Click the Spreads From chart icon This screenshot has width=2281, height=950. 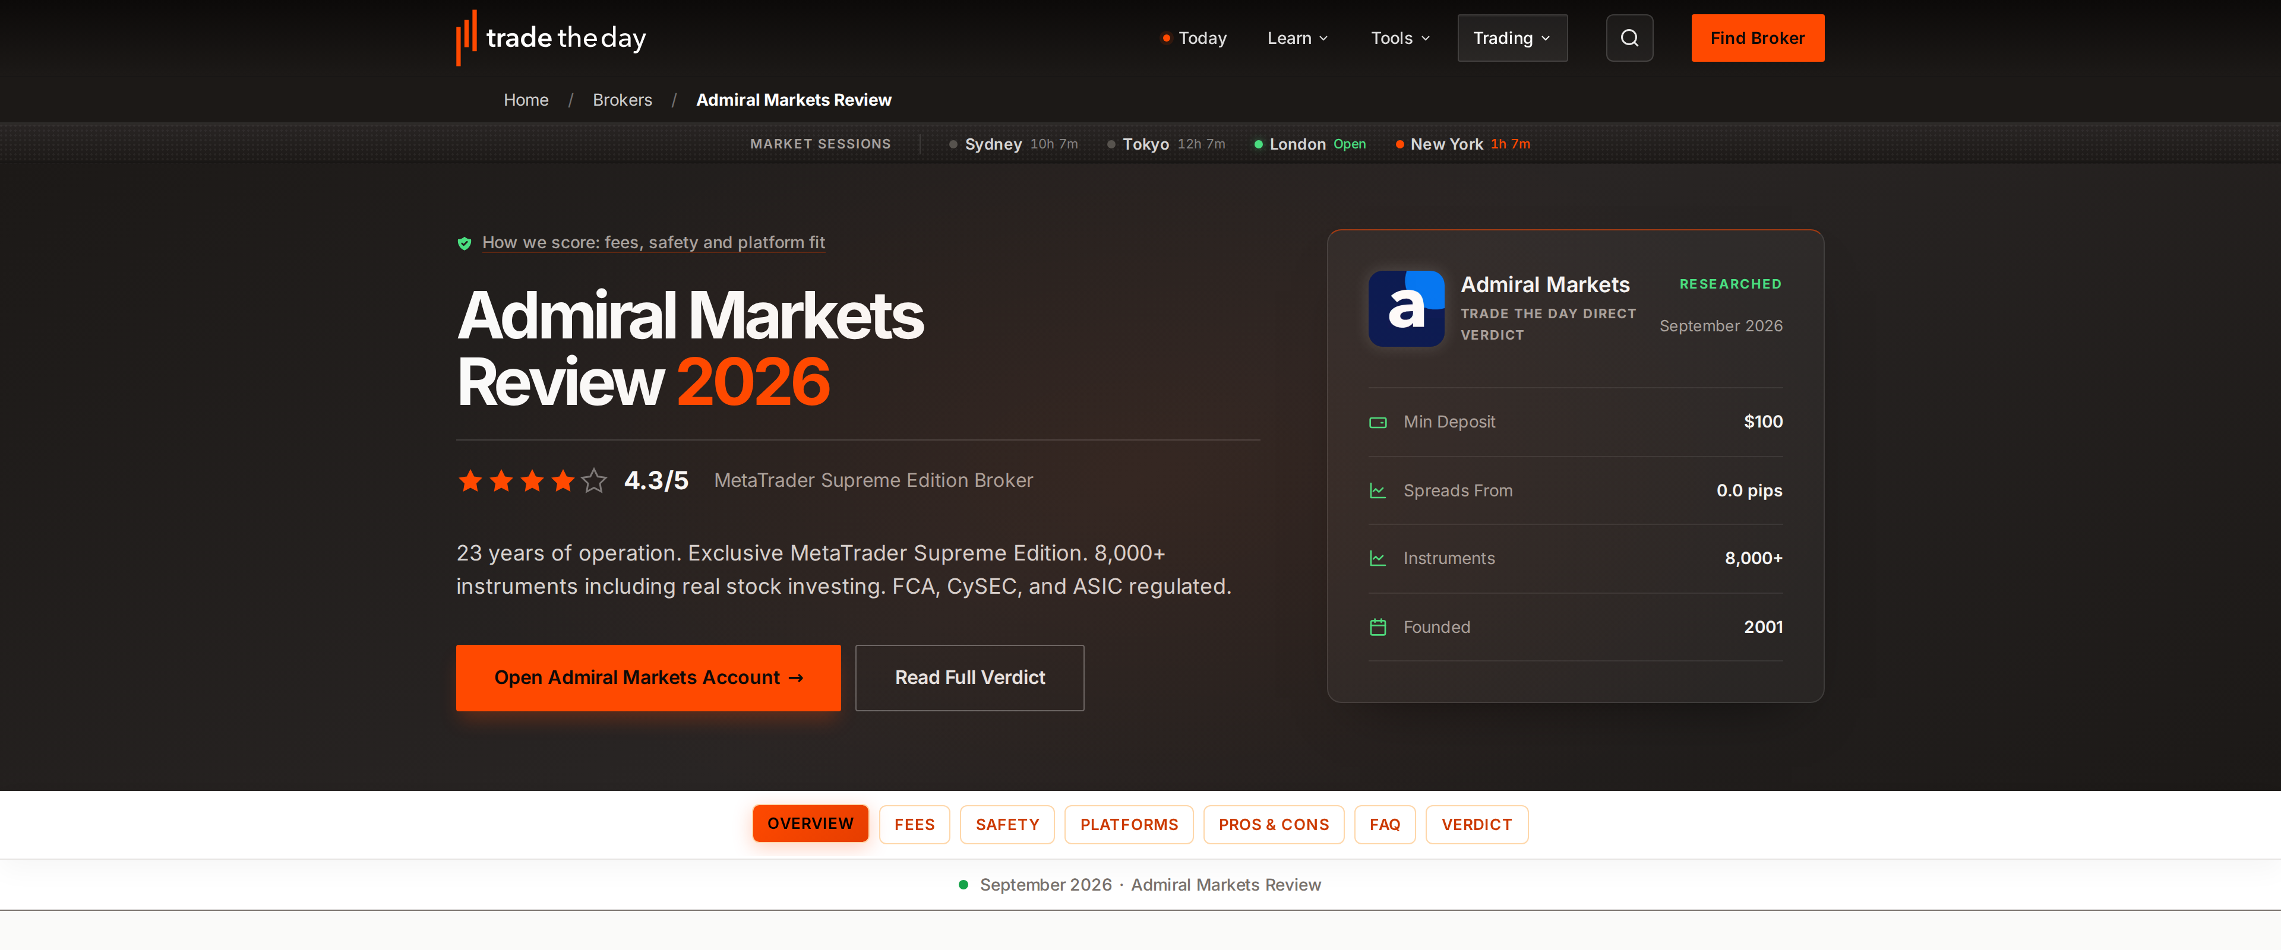[x=1378, y=490]
